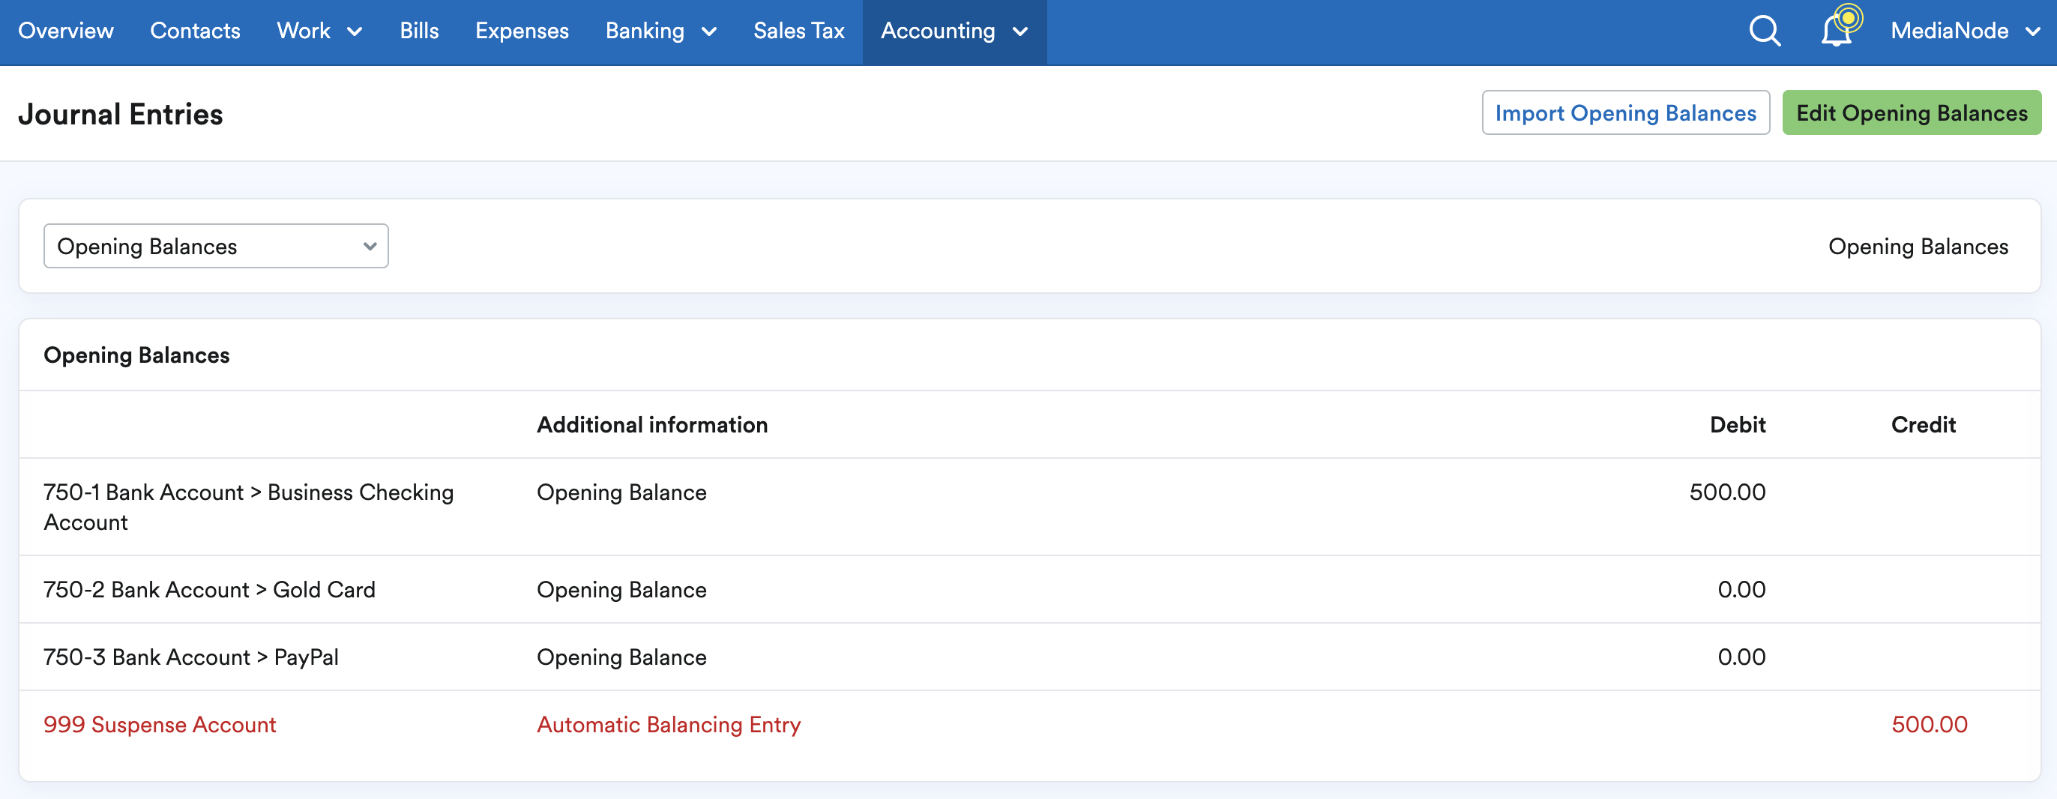2057x799 pixels.
Task: Click the Automatic Balancing Entry text
Action: [669, 725]
